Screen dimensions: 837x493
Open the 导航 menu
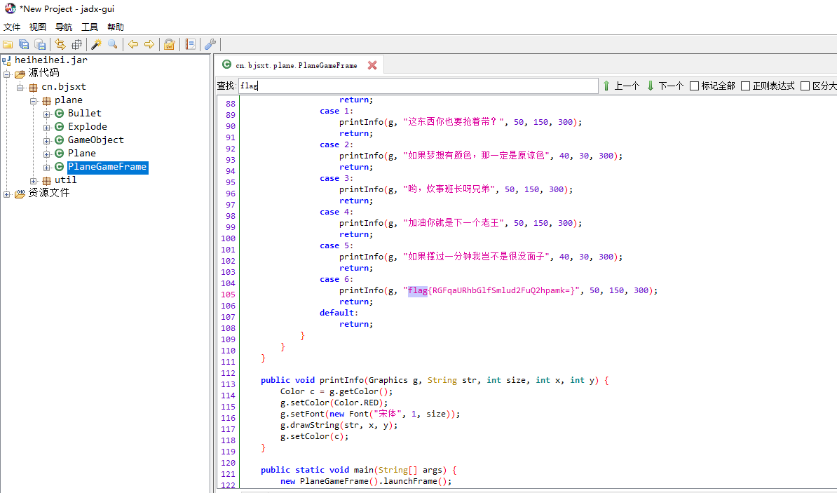tap(64, 27)
